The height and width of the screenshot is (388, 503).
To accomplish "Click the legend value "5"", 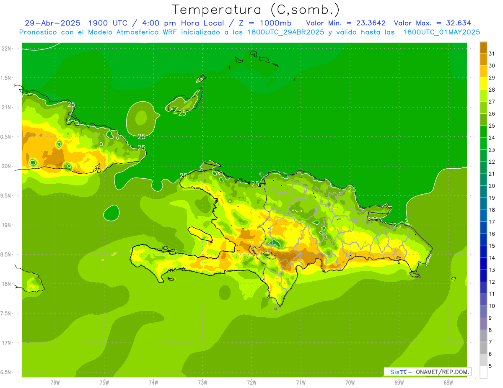I will pos(490,366).
